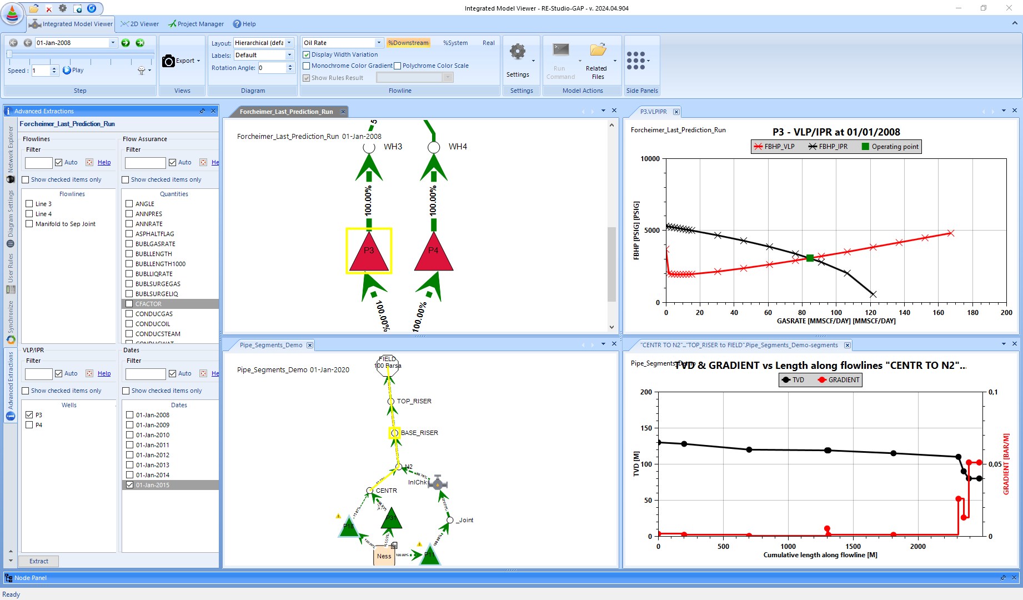Open the date dropdown showing 01-Jan-2008

[x=113, y=43]
